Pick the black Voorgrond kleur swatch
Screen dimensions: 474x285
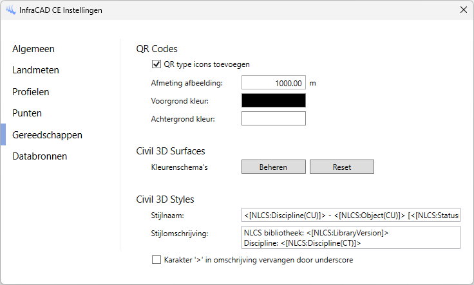point(274,100)
